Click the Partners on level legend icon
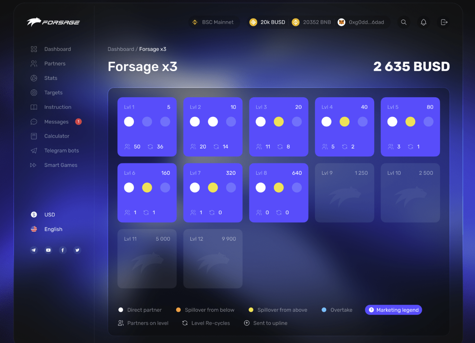The image size is (475, 343). click(121, 323)
